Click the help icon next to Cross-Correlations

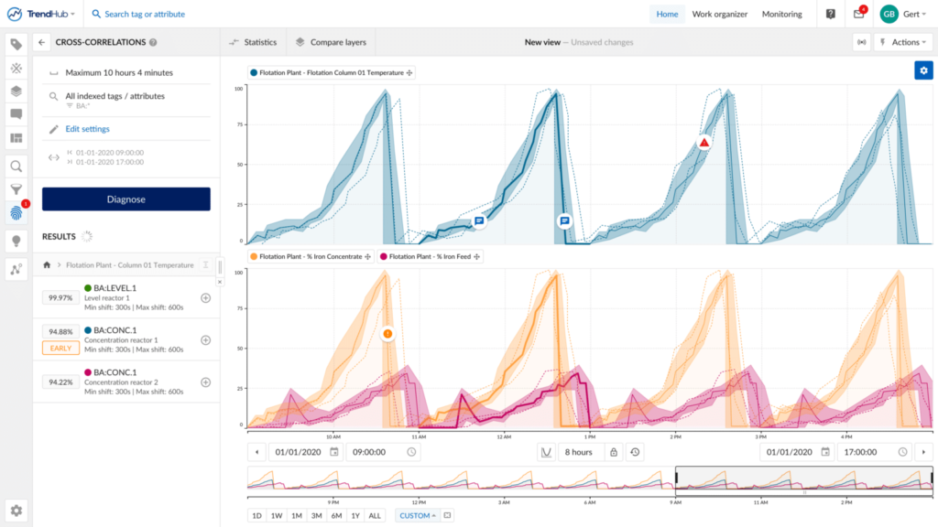(153, 42)
